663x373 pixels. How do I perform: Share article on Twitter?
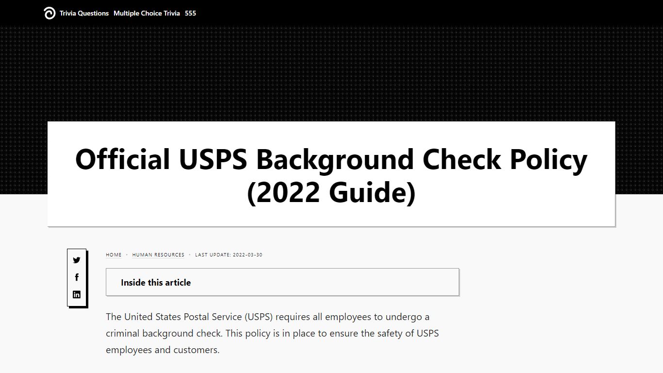point(77,260)
